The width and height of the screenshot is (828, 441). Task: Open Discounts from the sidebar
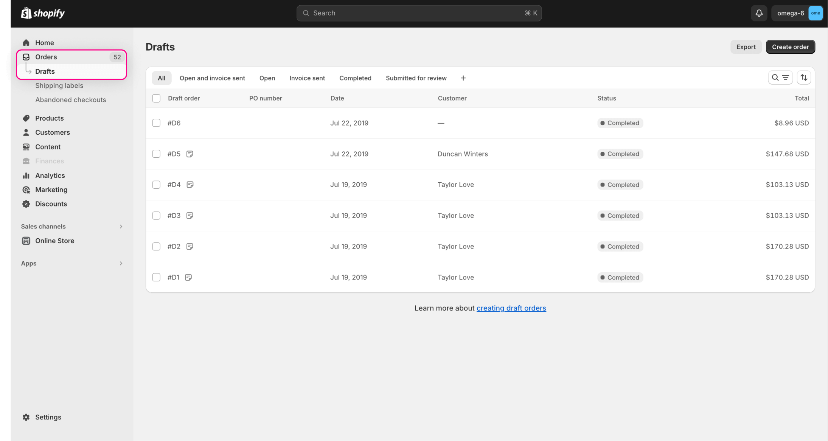coord(51,204)
